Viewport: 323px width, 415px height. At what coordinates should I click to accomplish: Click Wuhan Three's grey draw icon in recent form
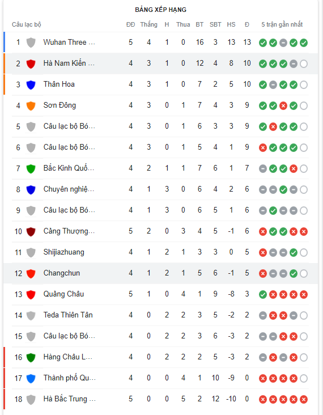[283, 43]
